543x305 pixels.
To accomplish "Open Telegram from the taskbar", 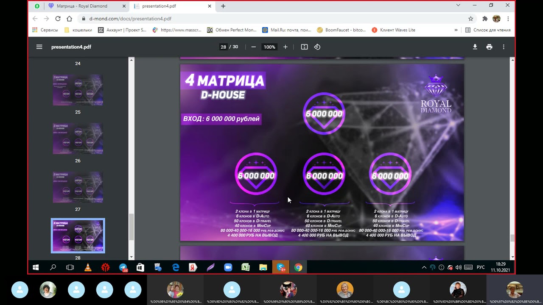I will (x=123, y=267).
